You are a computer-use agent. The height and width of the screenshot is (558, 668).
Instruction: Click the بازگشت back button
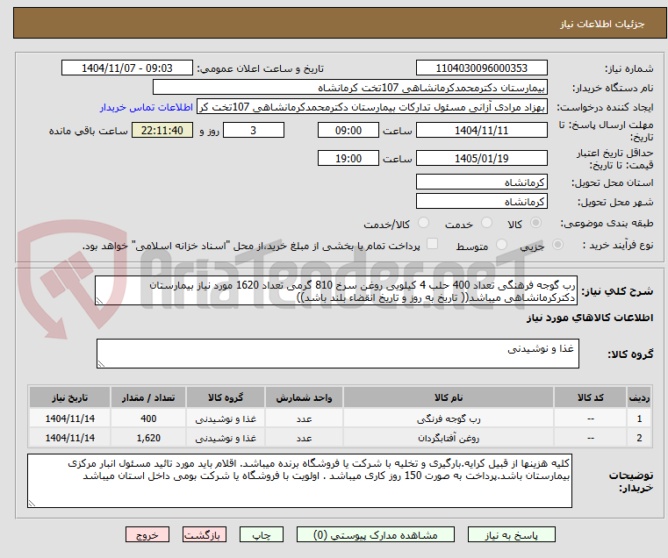[x=205, y=535]
